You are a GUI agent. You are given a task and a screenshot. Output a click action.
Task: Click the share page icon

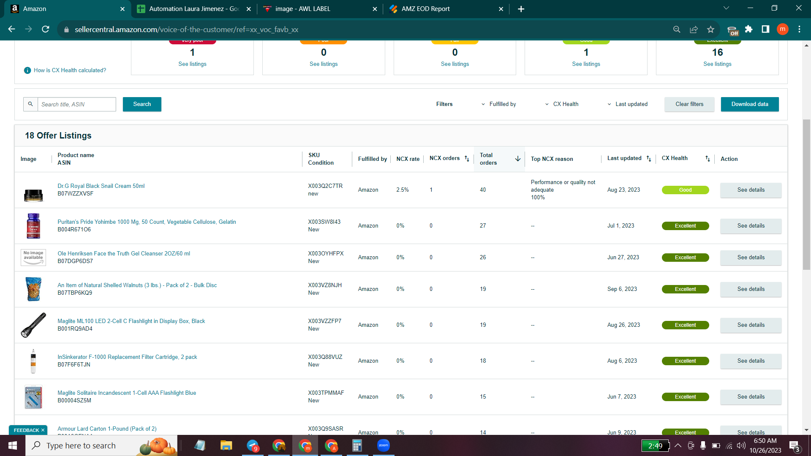point(694,29)
